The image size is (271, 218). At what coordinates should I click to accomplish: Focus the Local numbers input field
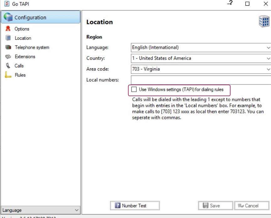(x=201, y=80)
